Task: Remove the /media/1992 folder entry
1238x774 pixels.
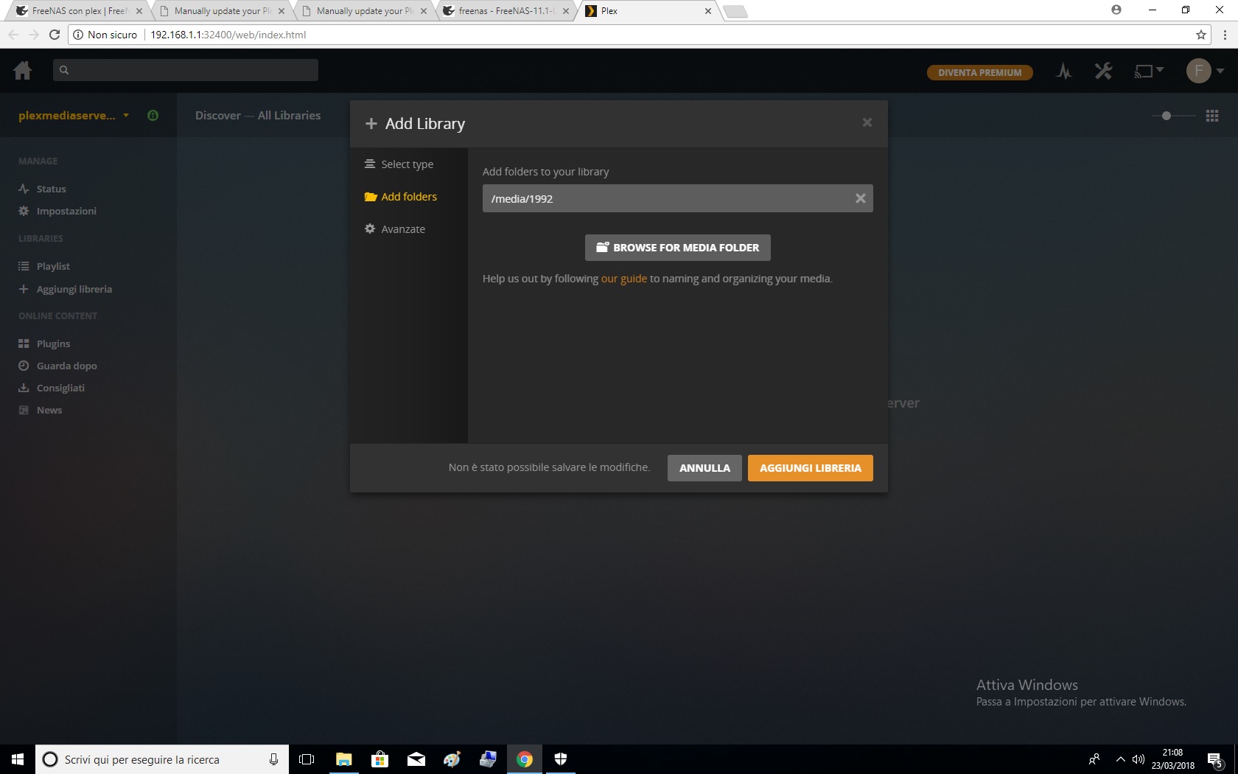Action: (x=860, y=198)
